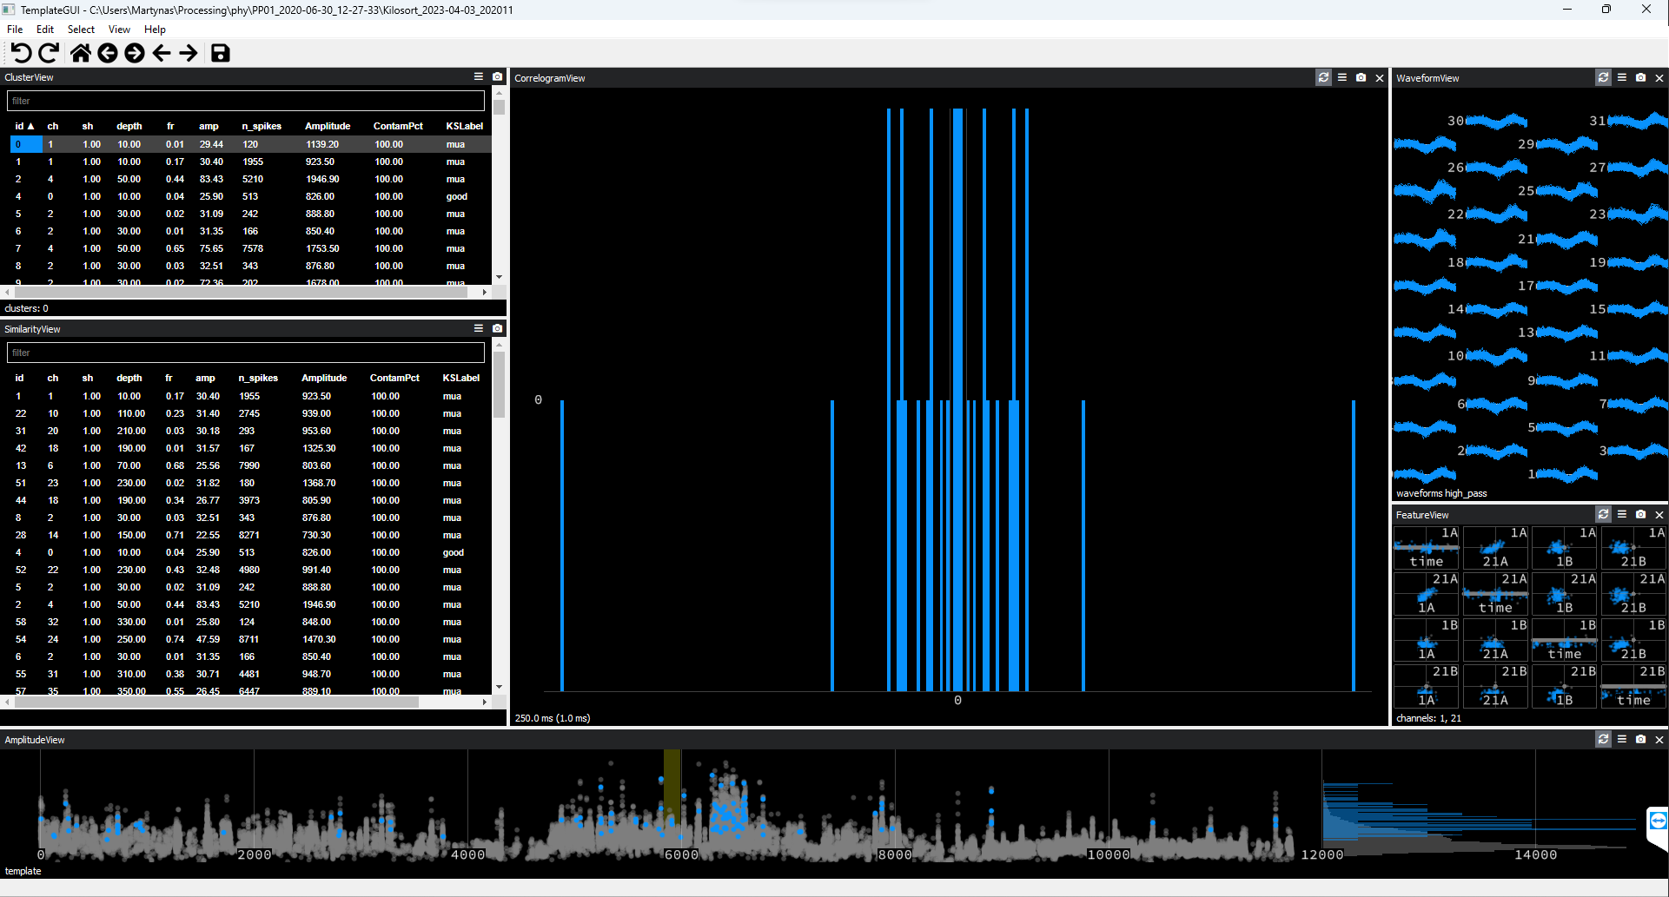Image resolution: width=1669 pixels, height=897 pixels.
Task: Close the AmplitudeView panel
Action: pyautogui.click(x=1659, y=740)
